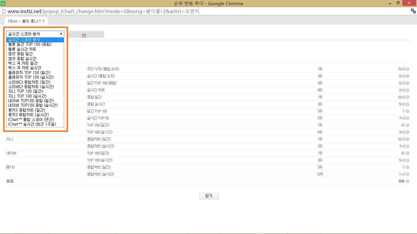This screenshot has height=234, width=417.
Task: Click help icon in 종합 실시간 table row
Action: 408,104
